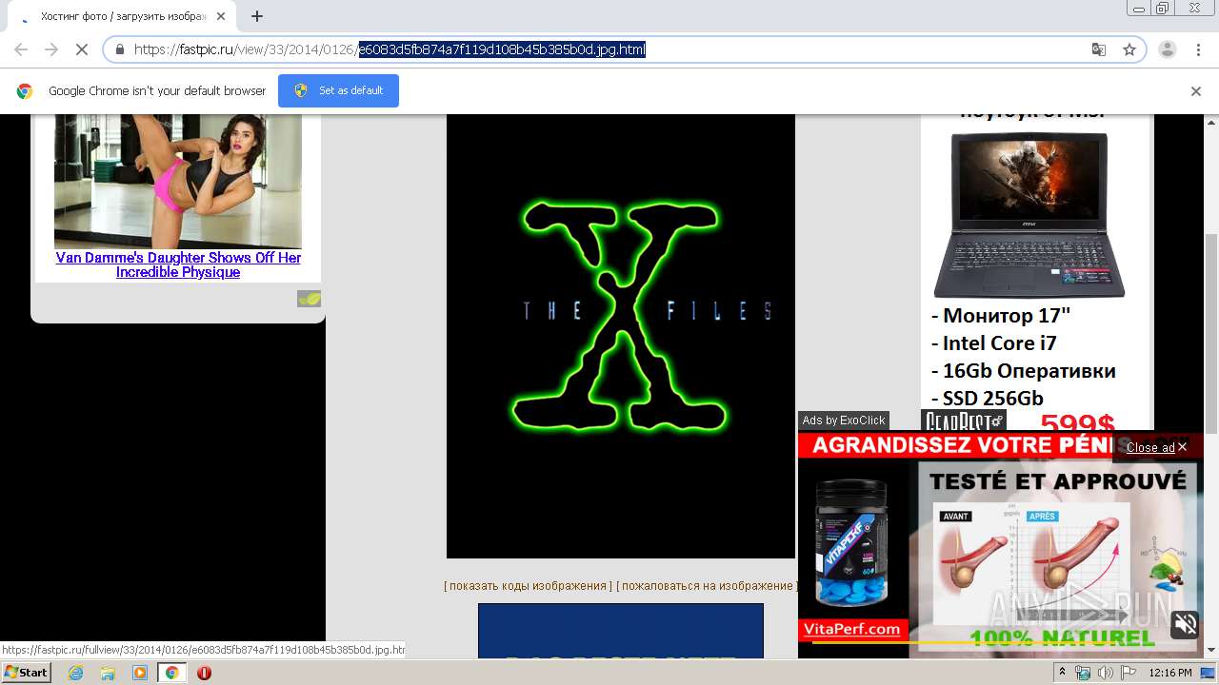Viewport: 1219px width, 685px height.
Task: Click the GearBest logo in ad
Action: click(x=963, y=421)
